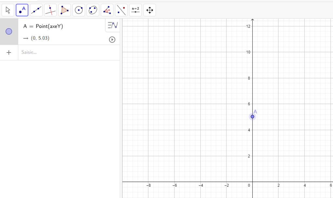This screenshot has width=333, height=198.
Task: Toggle visibility circle of point A
Action: coord(9,31)
